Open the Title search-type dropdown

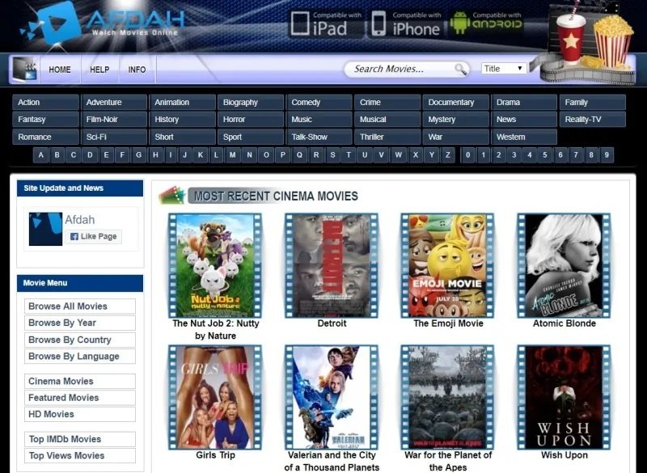(504, 69)
